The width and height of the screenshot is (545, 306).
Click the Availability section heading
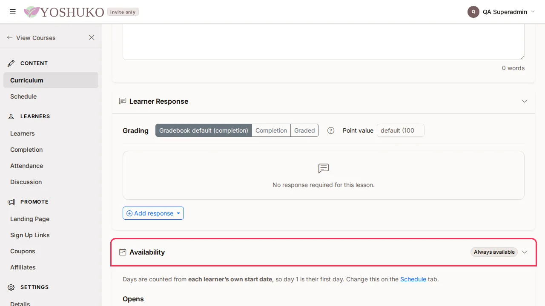(x=147, y=252)
